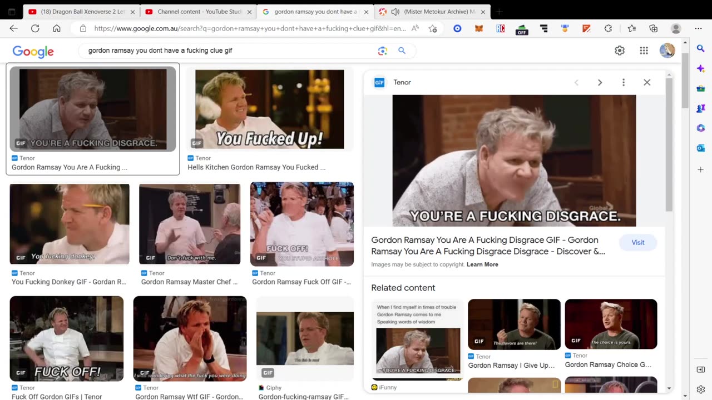Screen dimensions: 712x400
Task: Open the Gordon Ramsay Disgrace GIF title link
Action: pyautogui.click(x=488, y=246)
